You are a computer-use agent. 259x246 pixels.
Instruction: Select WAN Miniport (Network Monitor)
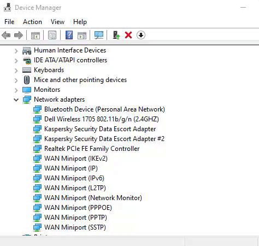tap(93, 198)
